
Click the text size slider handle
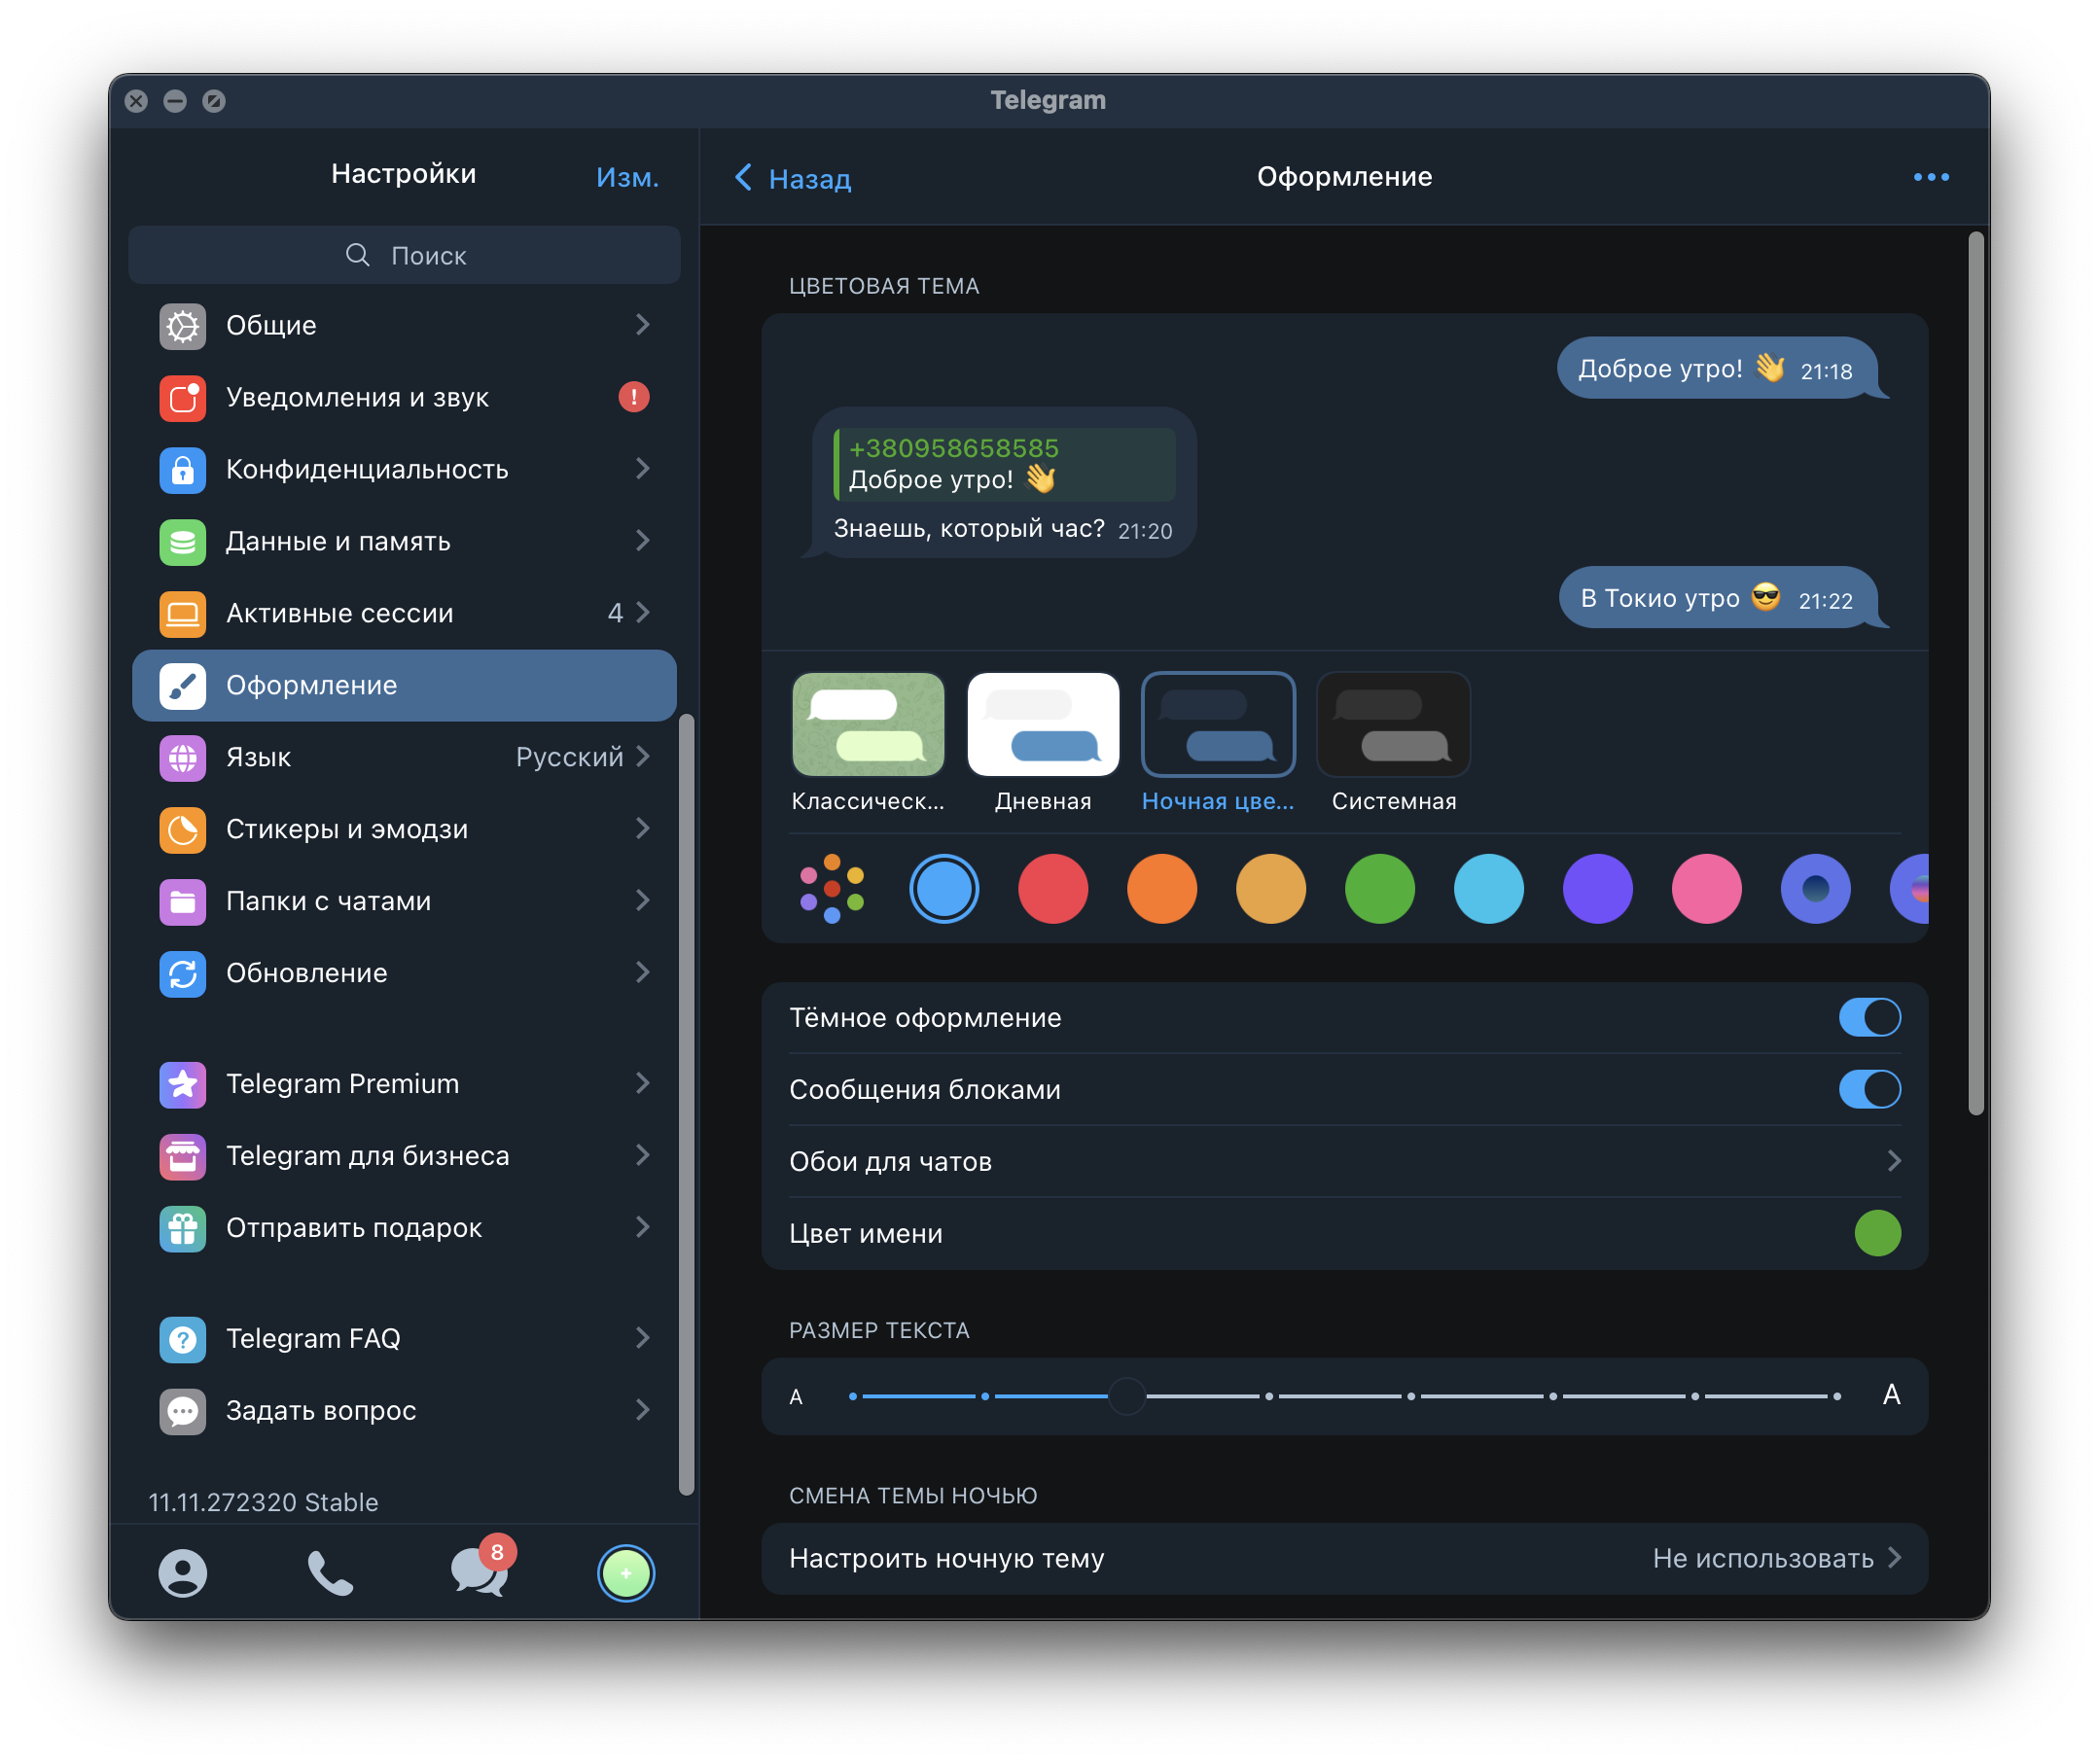coord(1127,1396)
